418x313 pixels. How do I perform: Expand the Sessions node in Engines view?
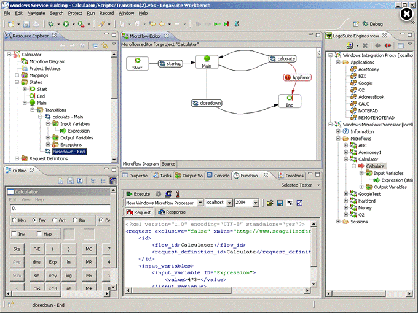point(338,222)
